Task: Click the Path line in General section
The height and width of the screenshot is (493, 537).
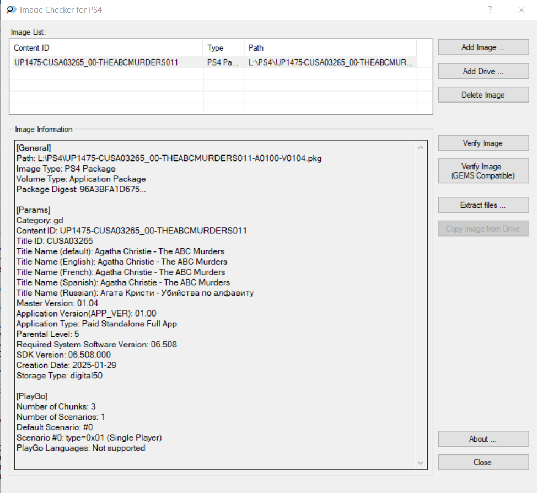Action: coord(169,158)
